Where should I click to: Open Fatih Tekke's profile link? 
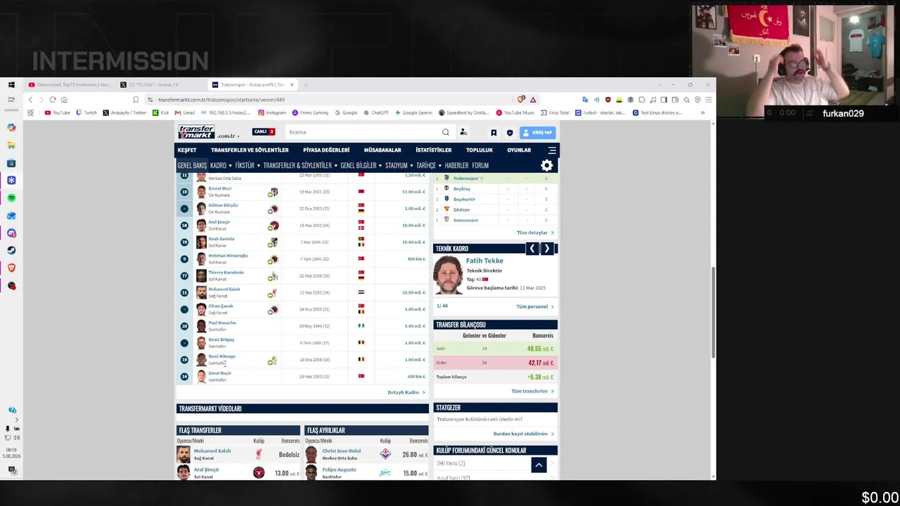click(484, 260)
